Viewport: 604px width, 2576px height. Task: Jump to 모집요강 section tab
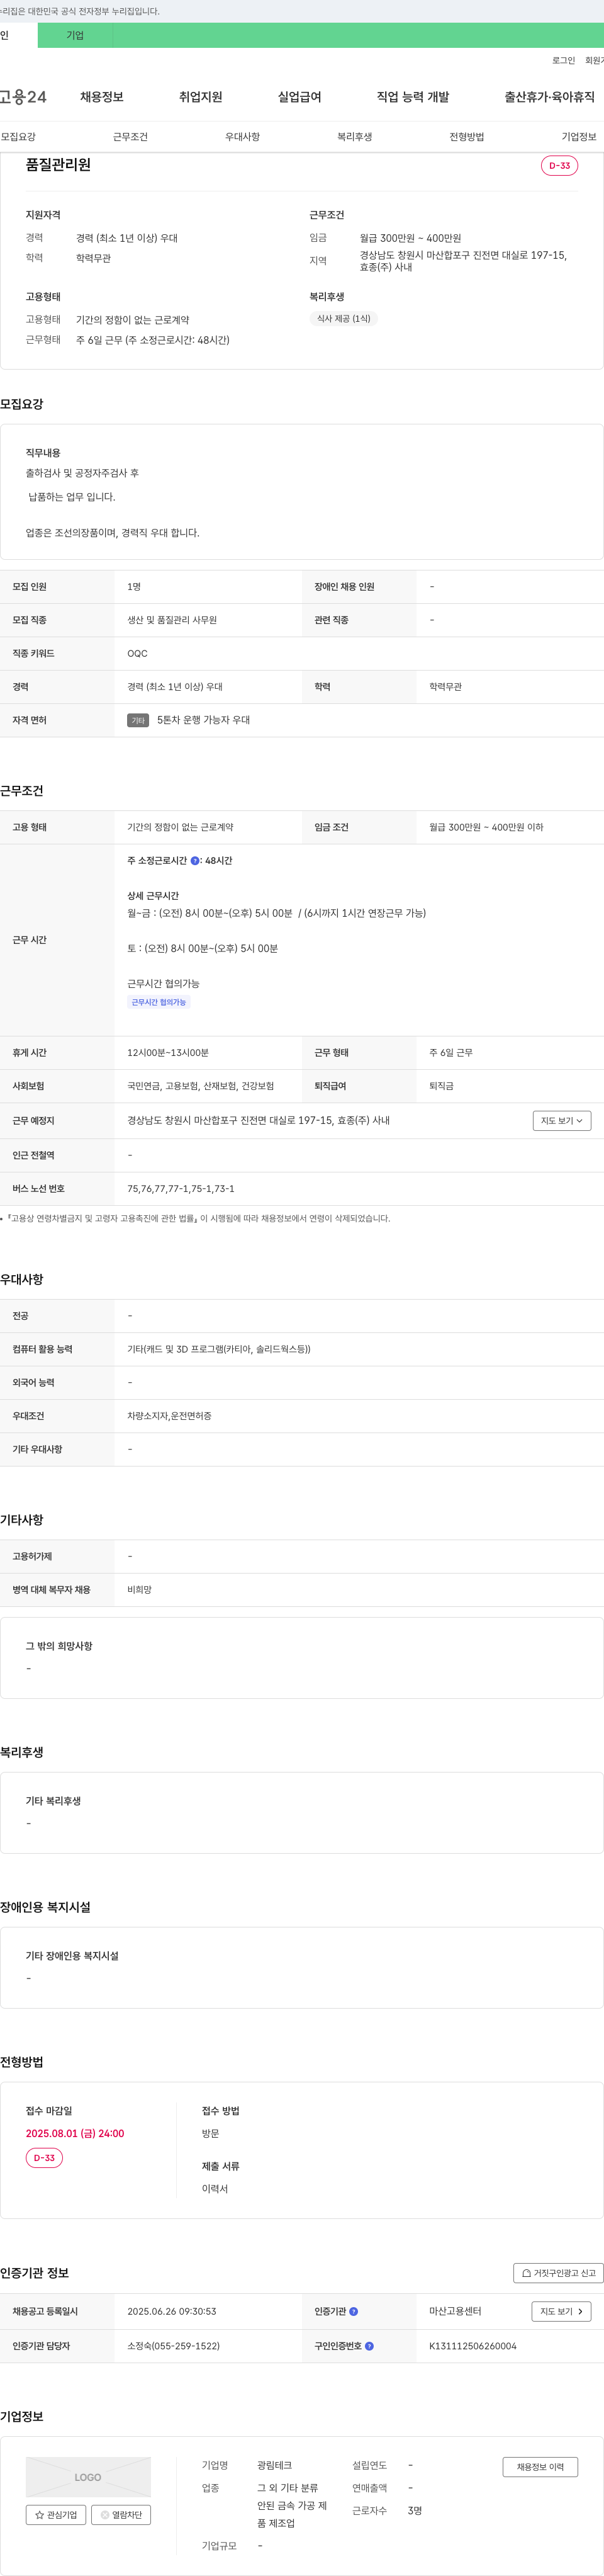[x=18, y=137]
